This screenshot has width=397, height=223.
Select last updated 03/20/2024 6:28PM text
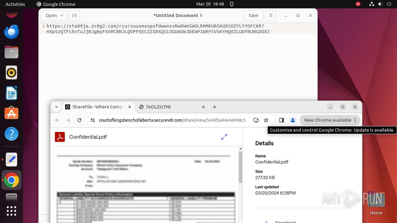pyautogui.click(x=275, y=193)
